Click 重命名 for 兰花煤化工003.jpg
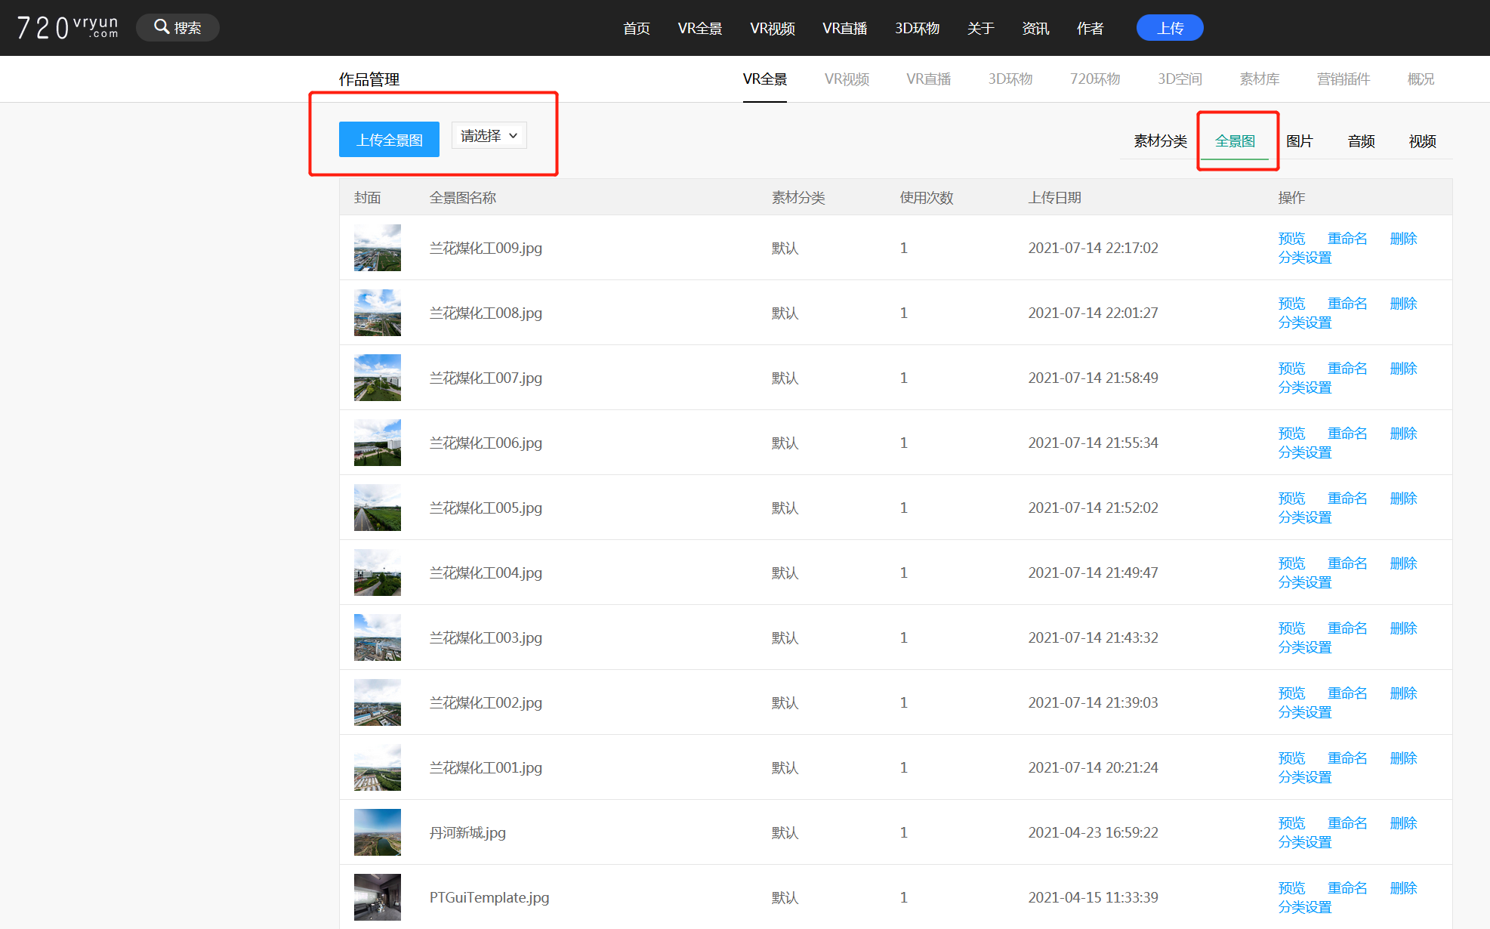 pyautogui.click(x=1347, y=628)
